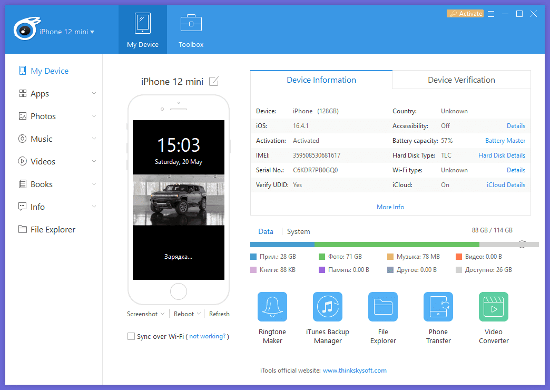Click the iTools eye logo
This screenshot has width=550, height=390.
[x=26, y=29]
